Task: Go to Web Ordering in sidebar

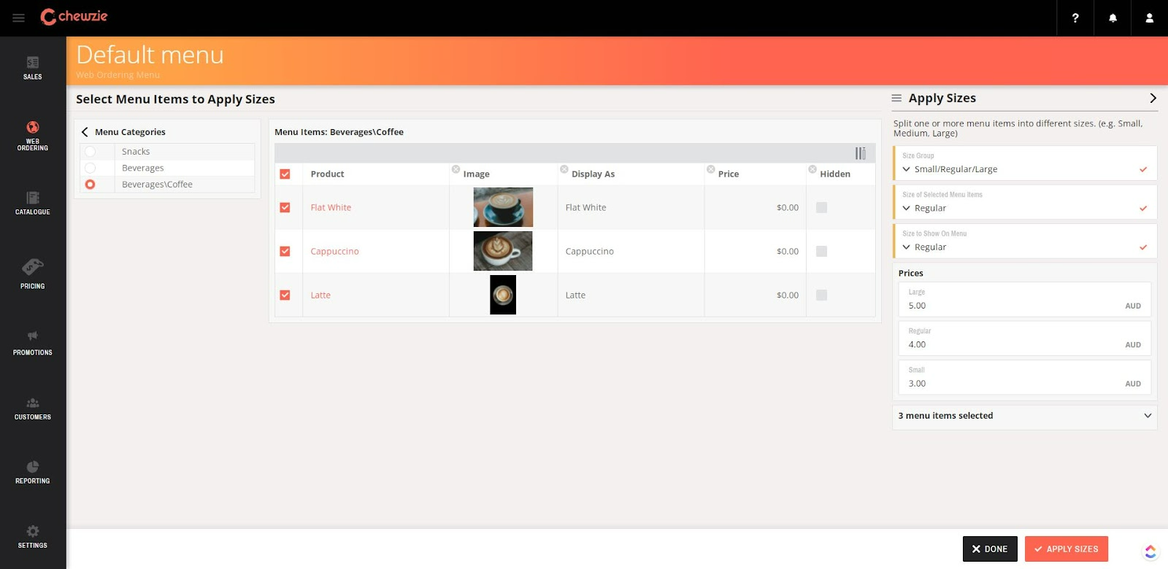Action: click(33, 136)
